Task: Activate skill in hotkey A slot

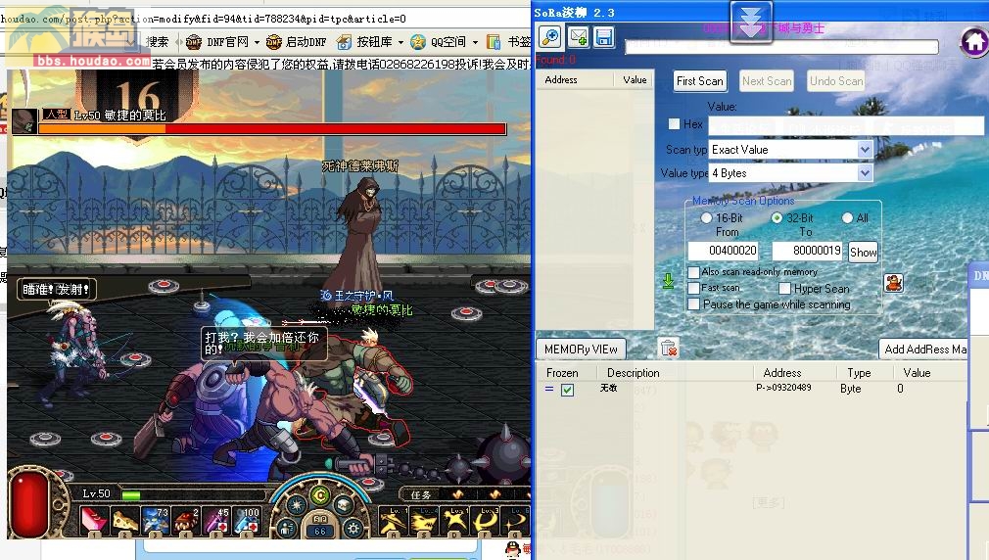Action: (393, 522)
